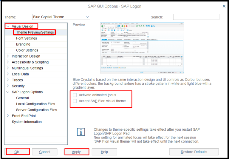Viewport: 229px width, 159px height.
Task: Click the blue information icon
Action: pyautogui.click(x=81, y=132)
